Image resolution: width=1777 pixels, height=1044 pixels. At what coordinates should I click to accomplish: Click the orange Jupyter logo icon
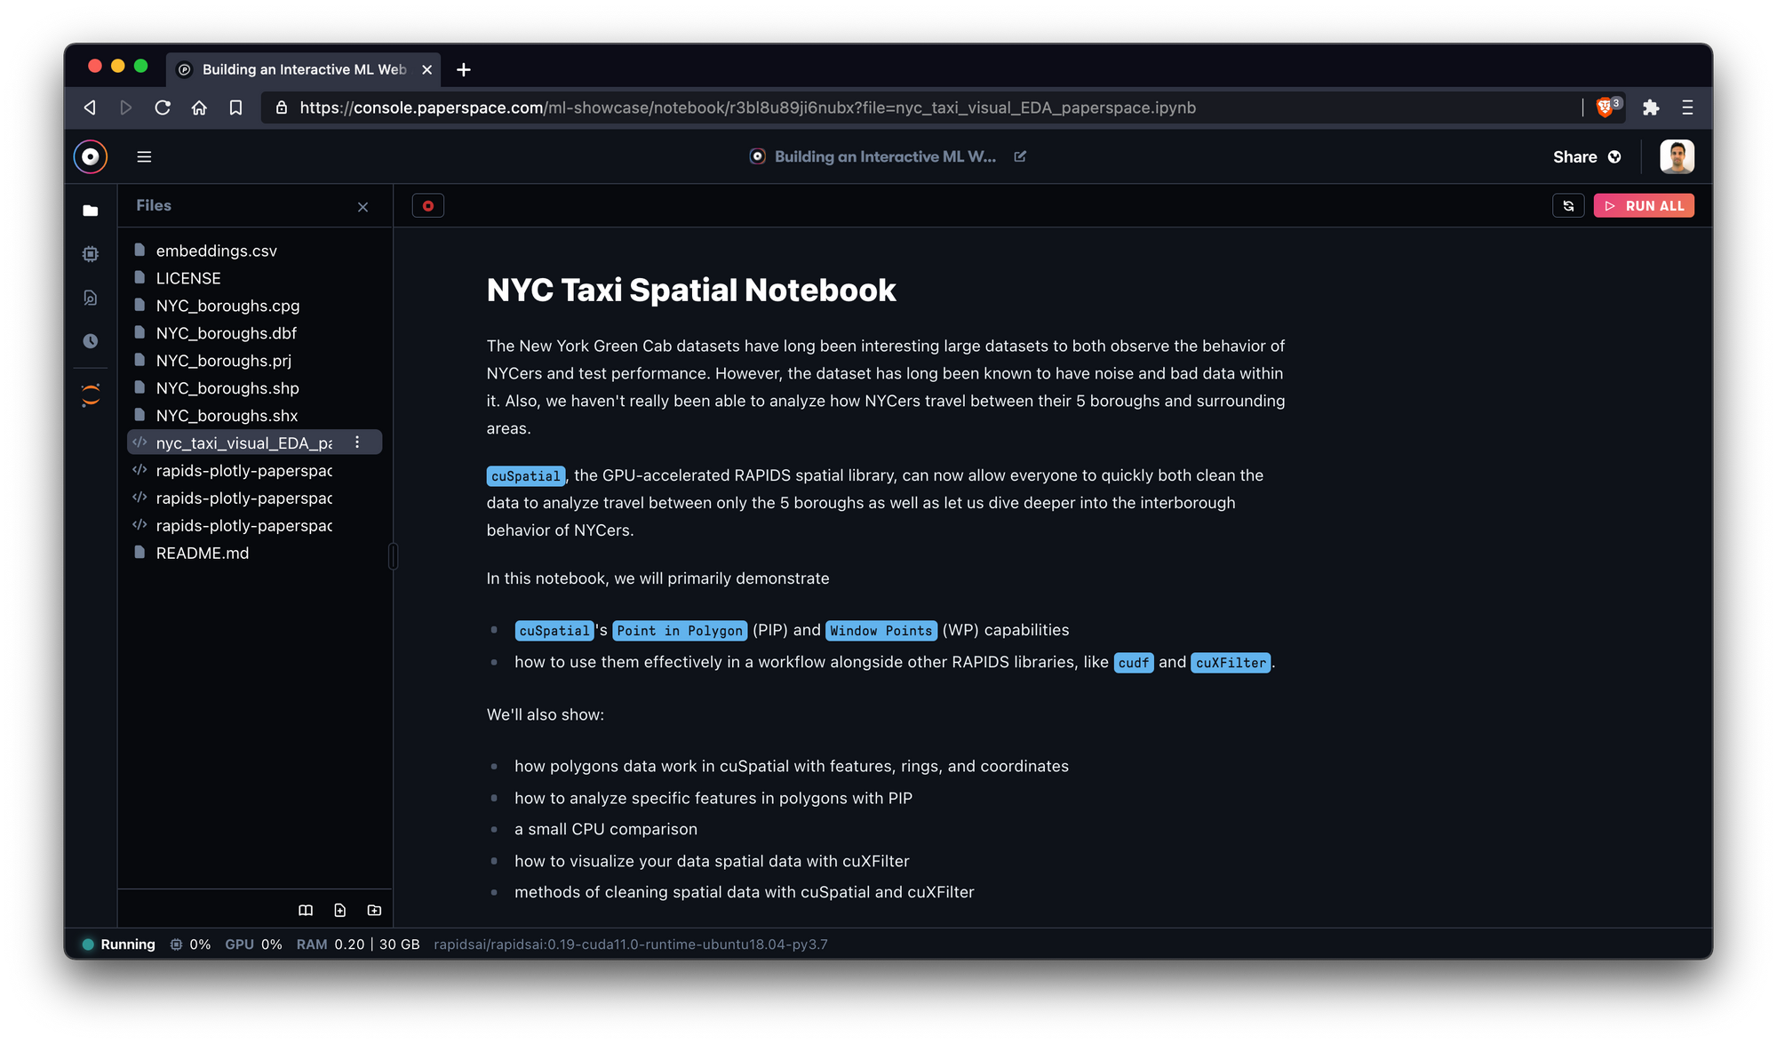pos(90,394)
